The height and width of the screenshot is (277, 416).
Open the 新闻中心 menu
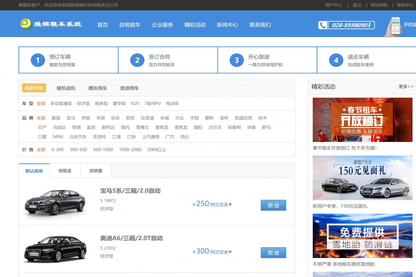tap(227, 25)
